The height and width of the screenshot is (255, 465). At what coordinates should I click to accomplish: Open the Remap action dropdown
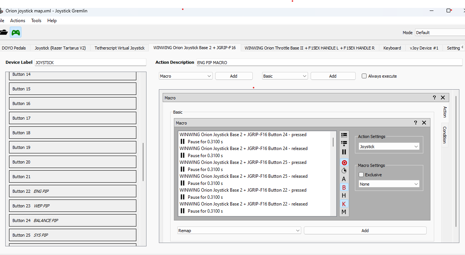(x=239, y=231)
